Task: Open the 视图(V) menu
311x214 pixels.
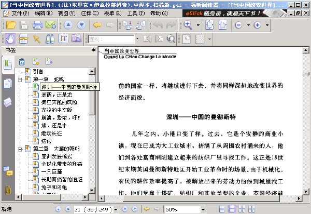Action: 67,14
